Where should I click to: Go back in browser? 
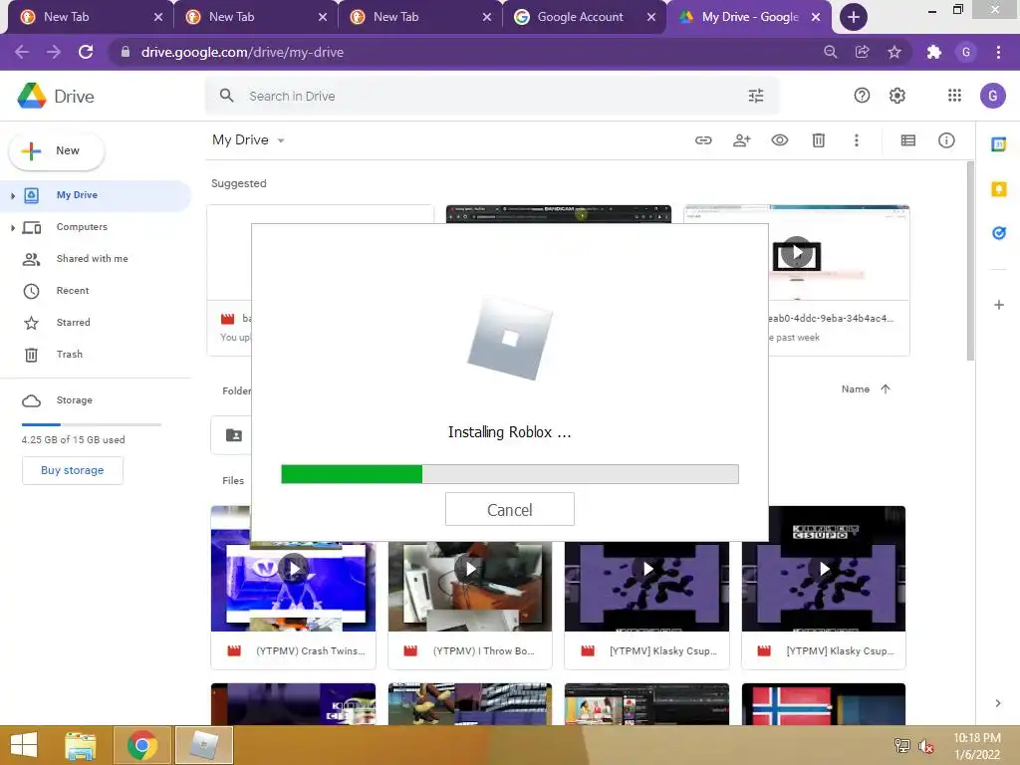click(x=22, y=52)
